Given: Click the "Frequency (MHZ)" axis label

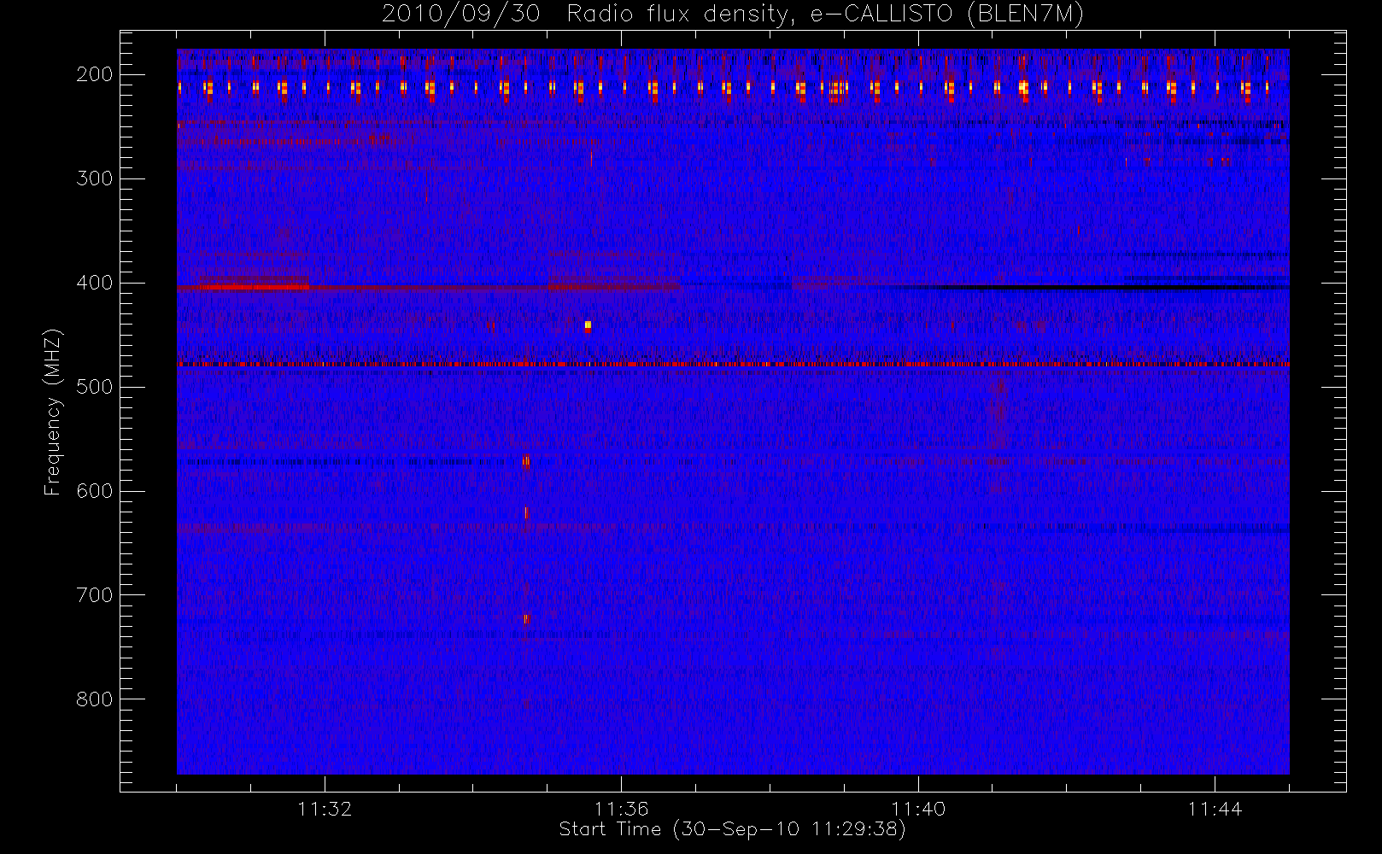Looking at the screenshot, I should (53, 412).
